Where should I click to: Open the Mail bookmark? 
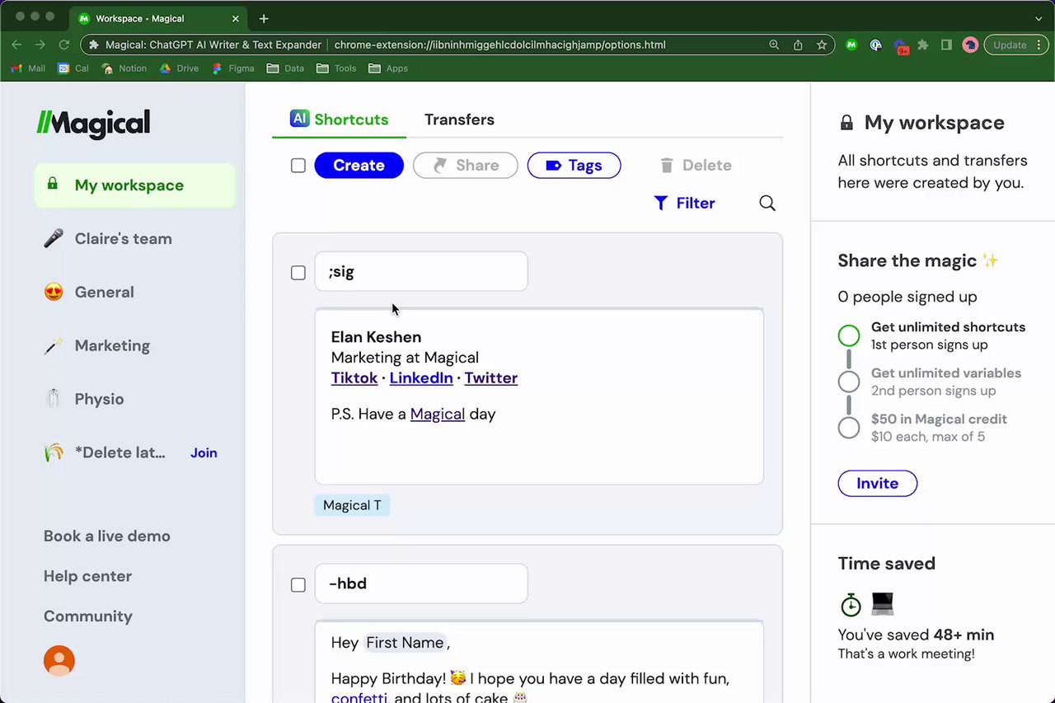click(x=28, y=68)
